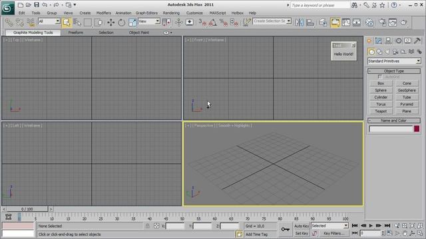Click the Save File floppy icon
Image resolution: width=426 pixels, height=239 pixels.
click(37, 5)
